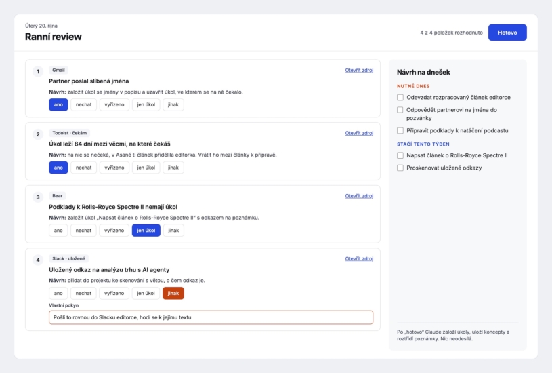552x373 pixels.
Task: Click the 'STAČÍ TENTO TÝDEN' section label
Action: click(x=423, y=144)
